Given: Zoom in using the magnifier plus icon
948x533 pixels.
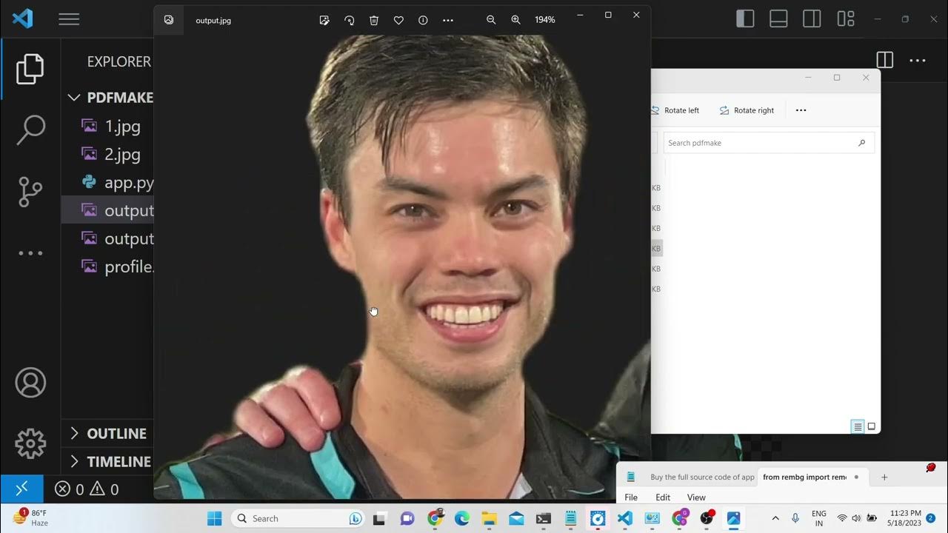Looking at the screenshot, I should click(515, 20).
